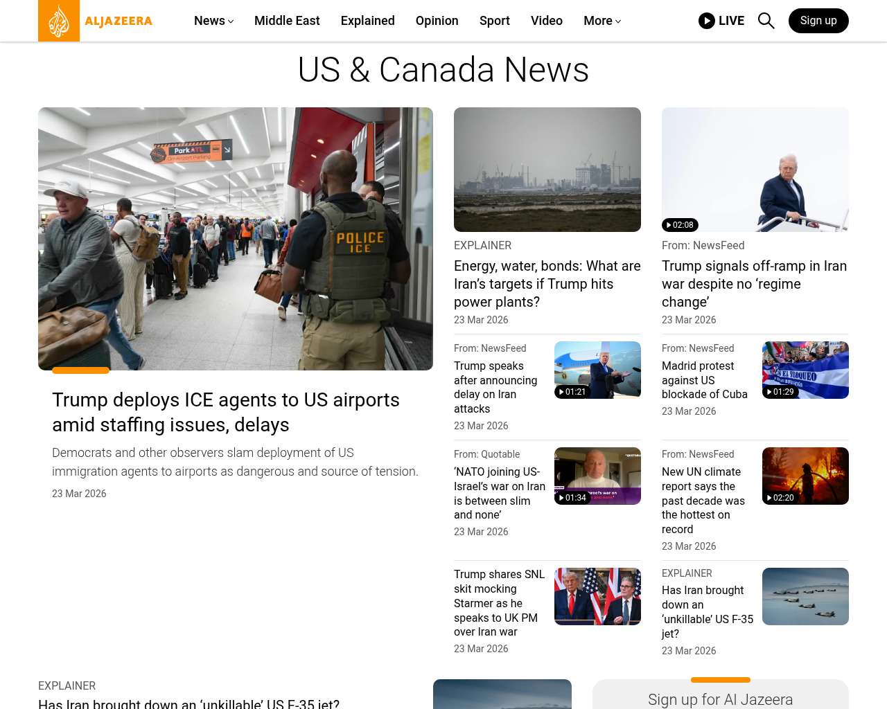Open the Video section
Viewport: 887px width, 709px height.
547,21
